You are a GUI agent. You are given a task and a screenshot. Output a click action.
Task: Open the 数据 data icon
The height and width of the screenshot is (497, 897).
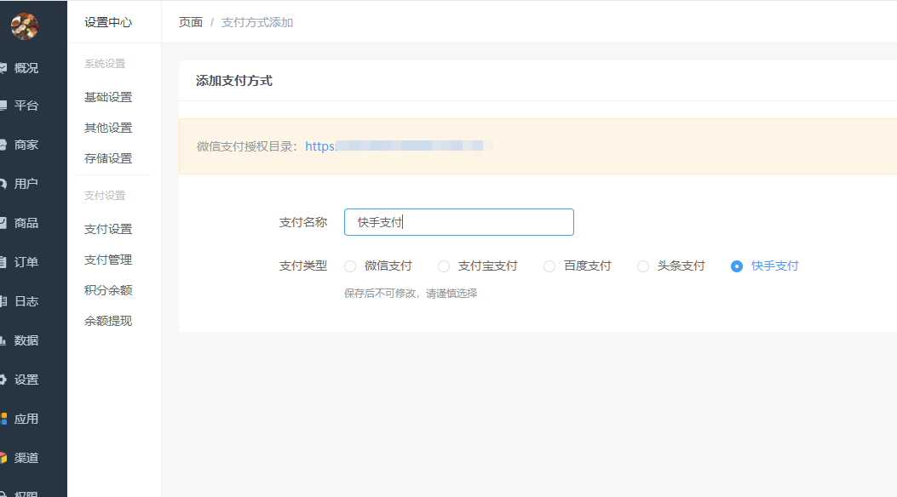click(3, 340)
